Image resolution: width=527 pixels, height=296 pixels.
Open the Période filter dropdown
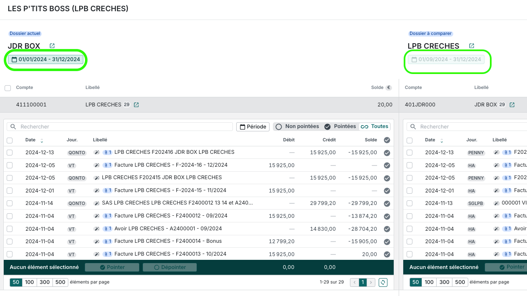click(x=253, y=127)
